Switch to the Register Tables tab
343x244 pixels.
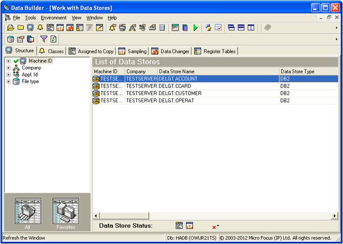coord(215,51)
